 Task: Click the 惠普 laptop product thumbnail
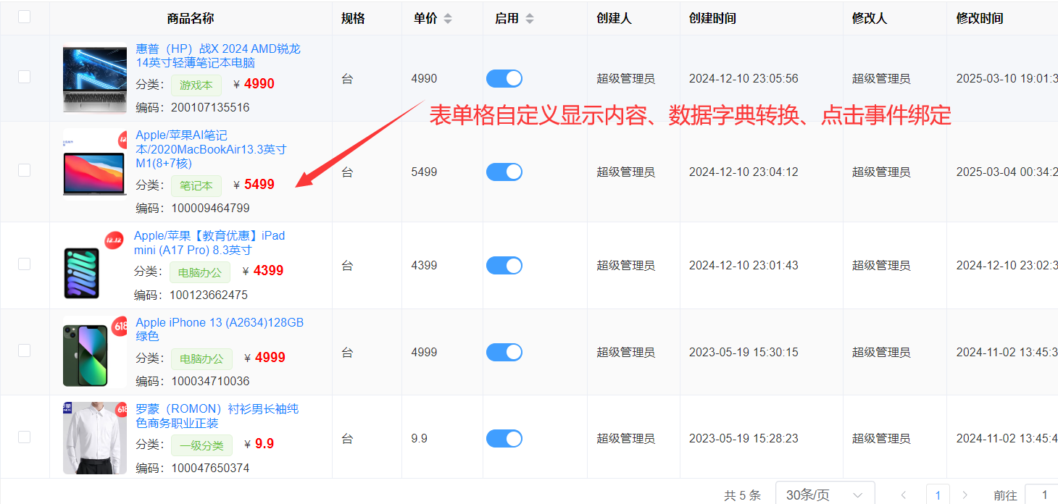tap(95, 78)
